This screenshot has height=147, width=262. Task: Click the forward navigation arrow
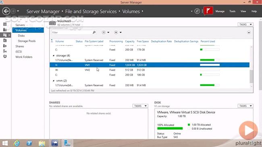(x=13, y=11)
